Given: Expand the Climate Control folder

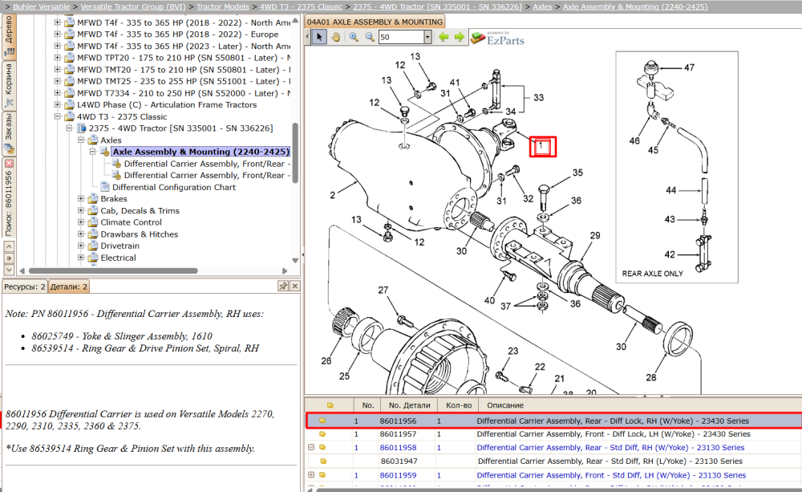Looking at the screenshot, I should click(x=81, y=222).
